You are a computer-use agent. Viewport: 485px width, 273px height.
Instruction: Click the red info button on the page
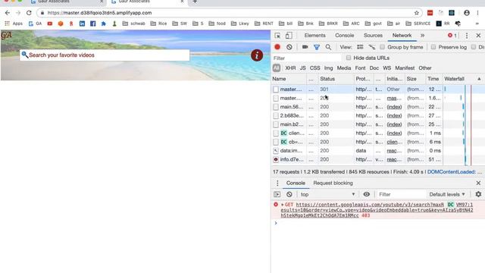tap(257, 55)
